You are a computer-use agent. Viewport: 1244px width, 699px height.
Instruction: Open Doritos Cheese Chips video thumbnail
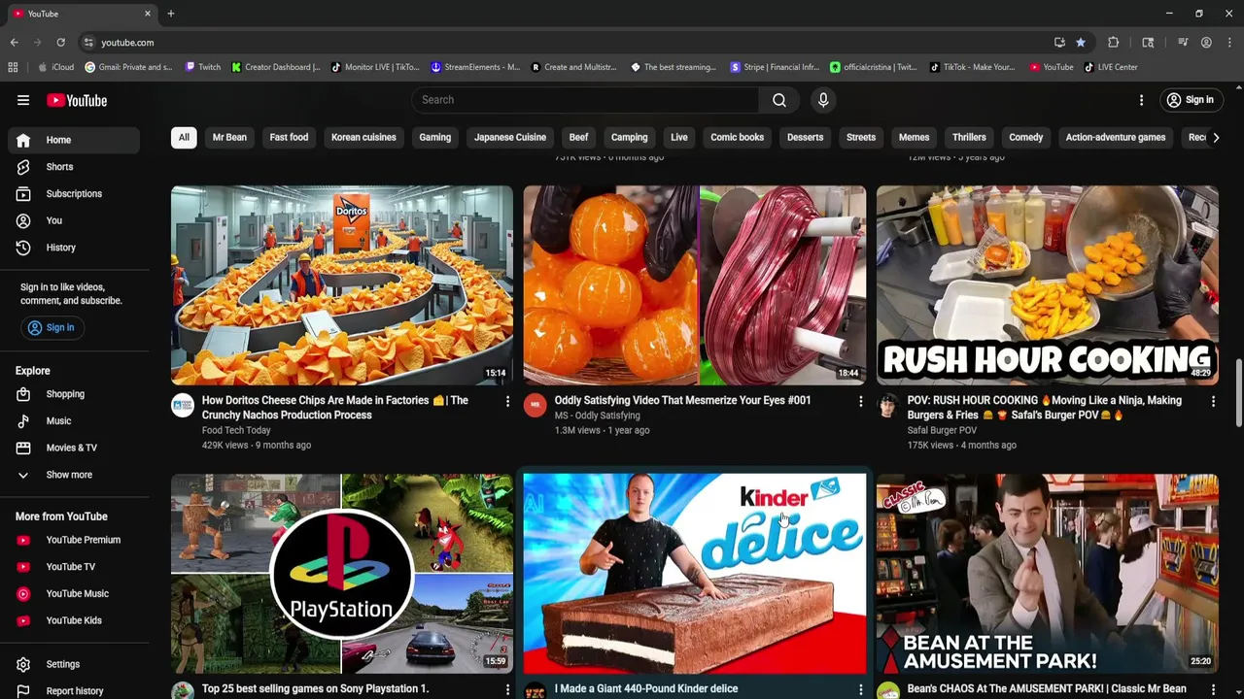(342, 285)
